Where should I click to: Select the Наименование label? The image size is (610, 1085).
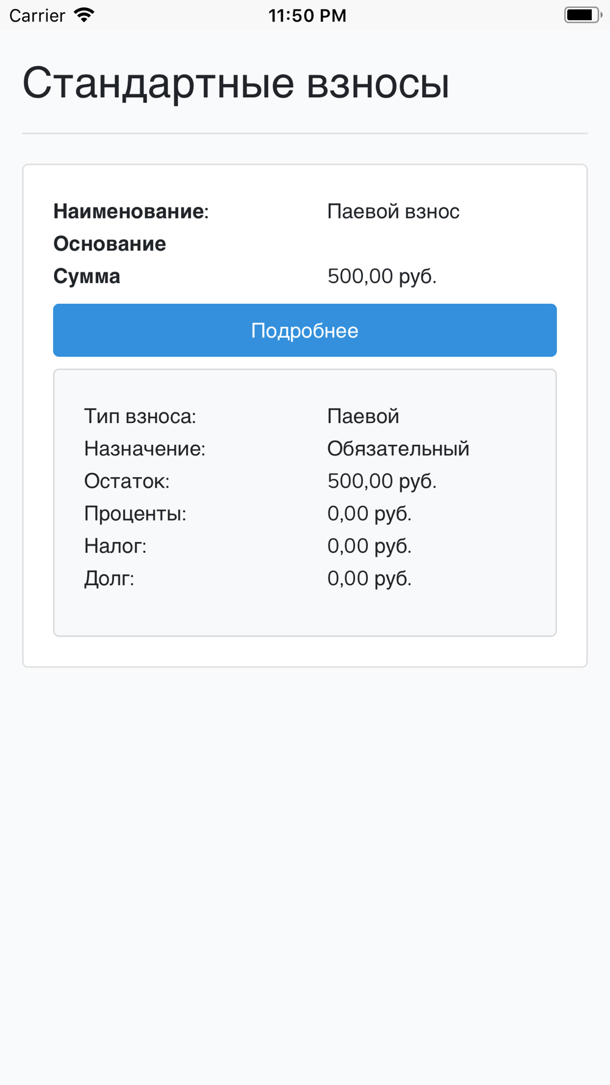pos(131,211)
